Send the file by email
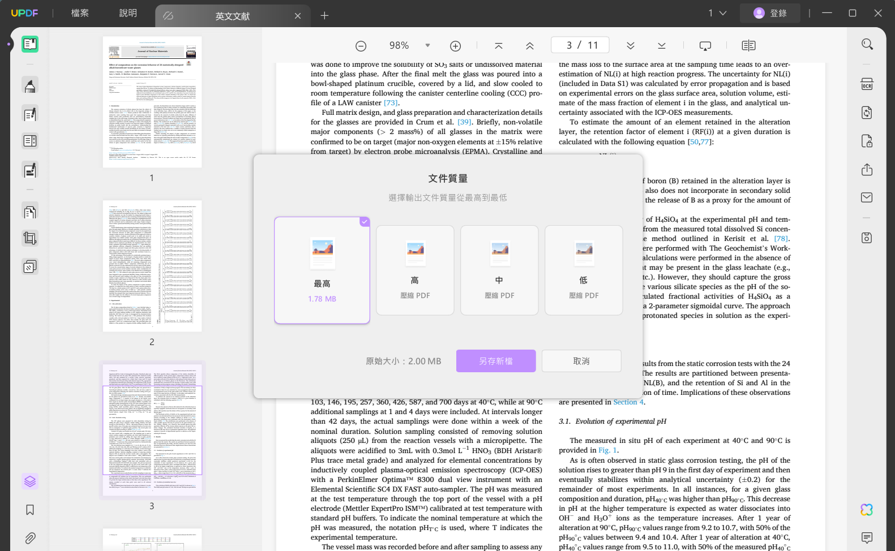Viewport: 895px width, 551px height. click(867, 197)
